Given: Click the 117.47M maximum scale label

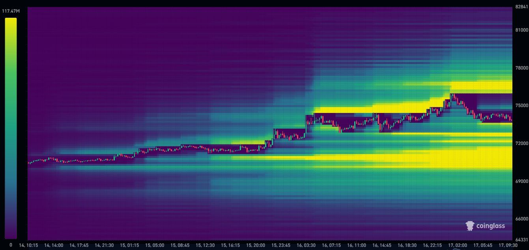Looking at the screenshot, I should coord(11,11).
